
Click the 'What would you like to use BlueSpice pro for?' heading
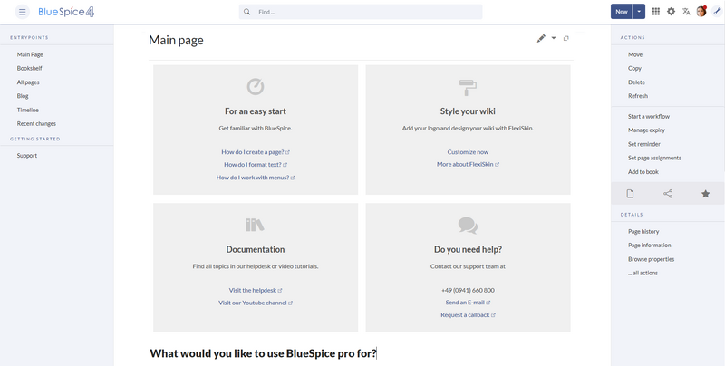[263, 353]
